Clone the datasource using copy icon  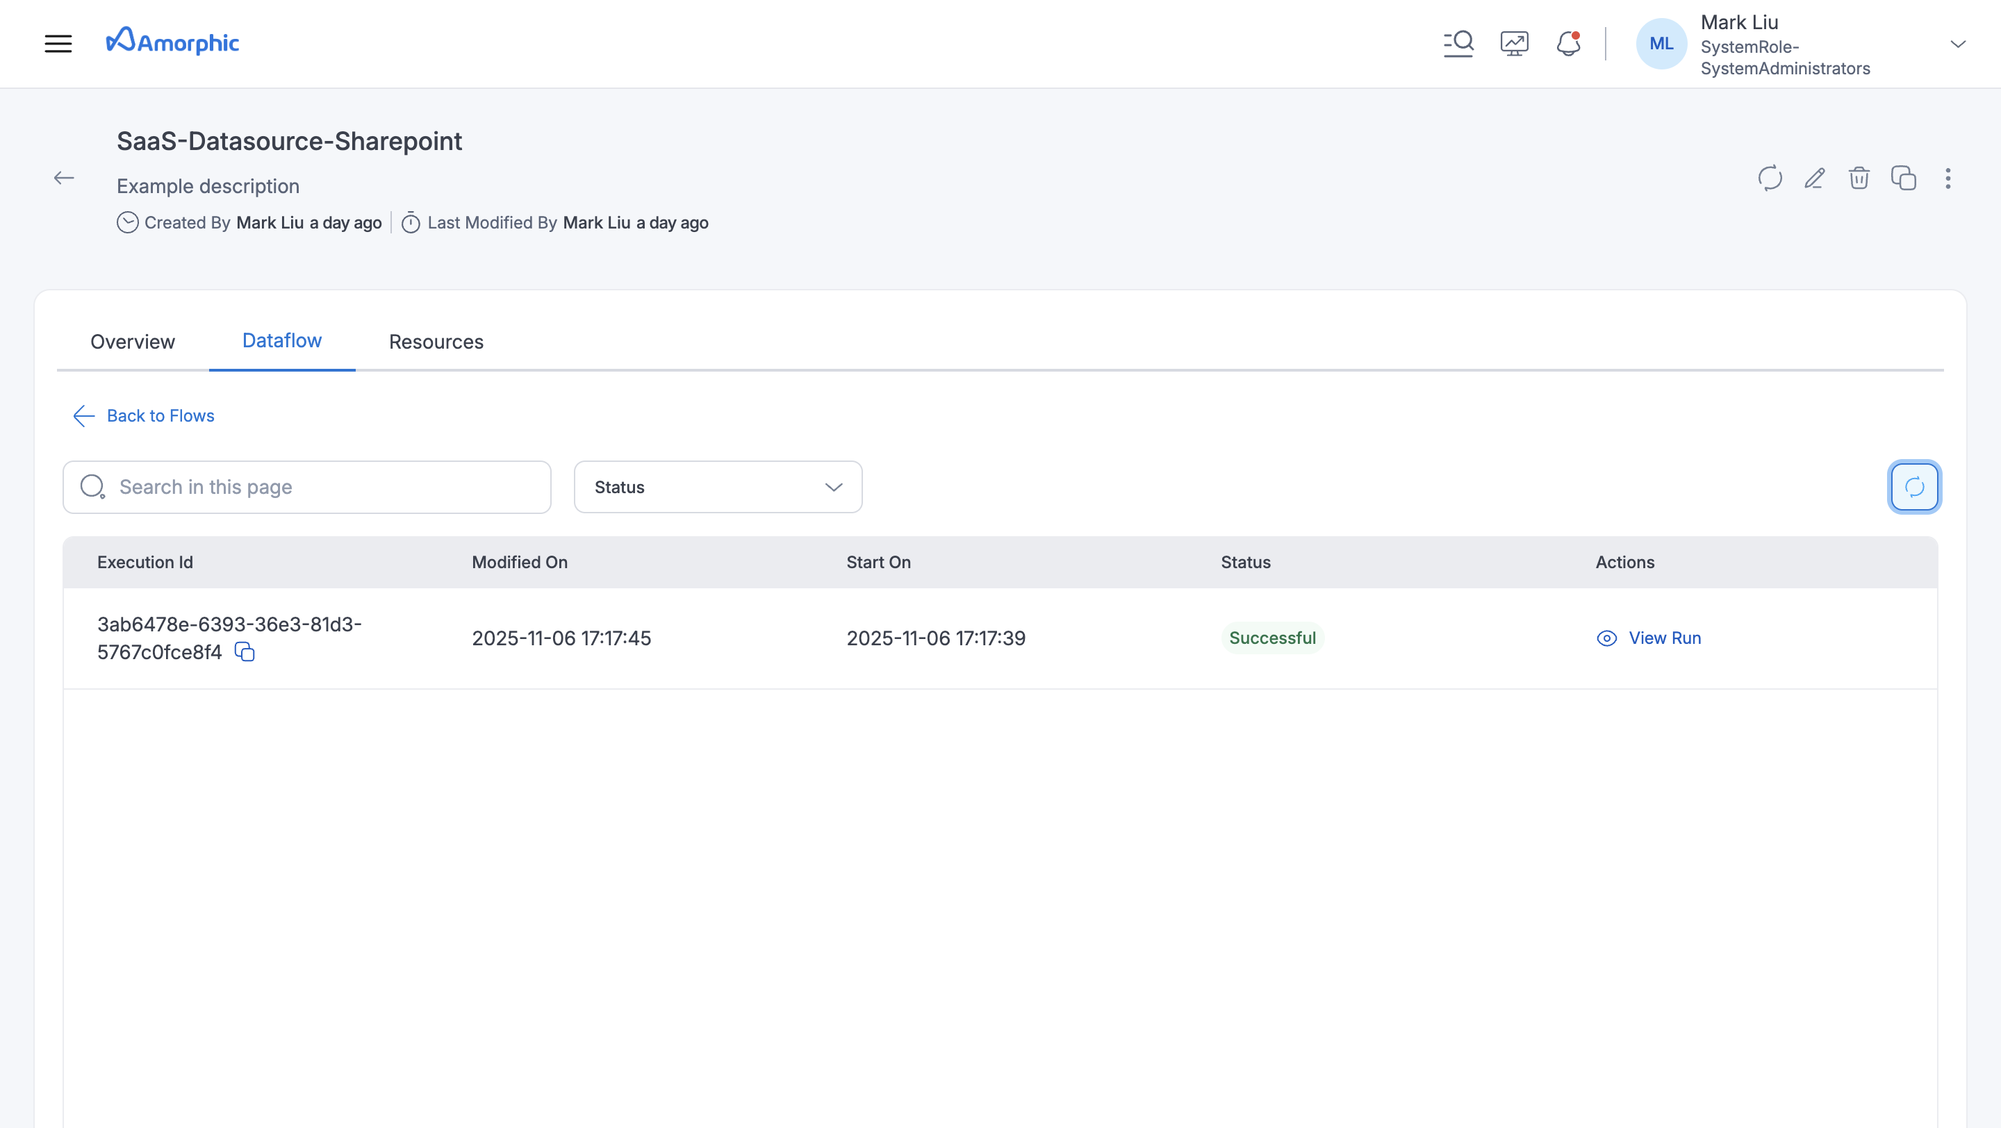[x=1903, y=179]
